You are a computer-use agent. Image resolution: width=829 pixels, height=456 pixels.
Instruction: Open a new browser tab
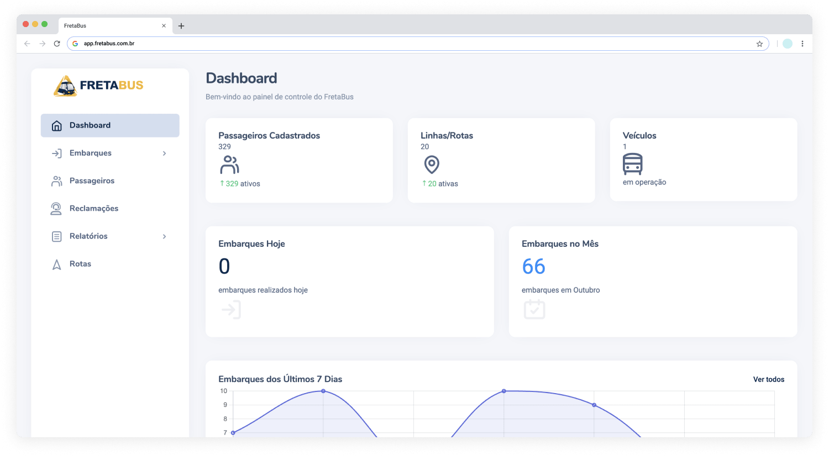(x=181, y=25)
